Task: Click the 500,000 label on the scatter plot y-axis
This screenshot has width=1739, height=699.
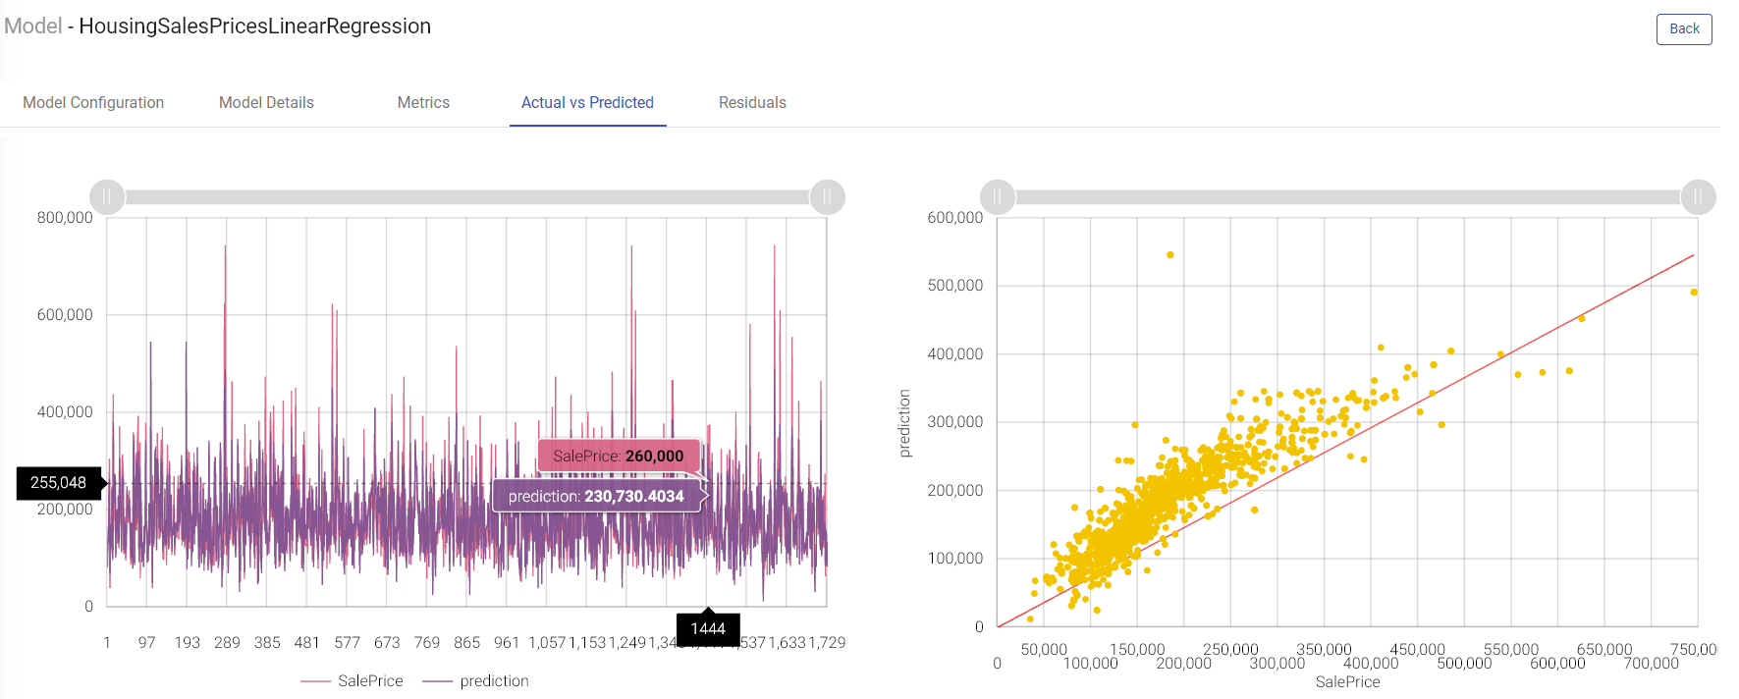Action: (x=955, y=285)
